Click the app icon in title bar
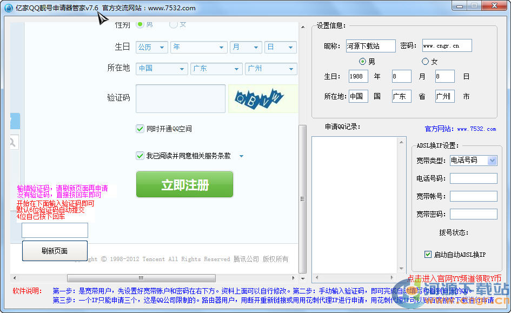 click(x=8, y=8)
